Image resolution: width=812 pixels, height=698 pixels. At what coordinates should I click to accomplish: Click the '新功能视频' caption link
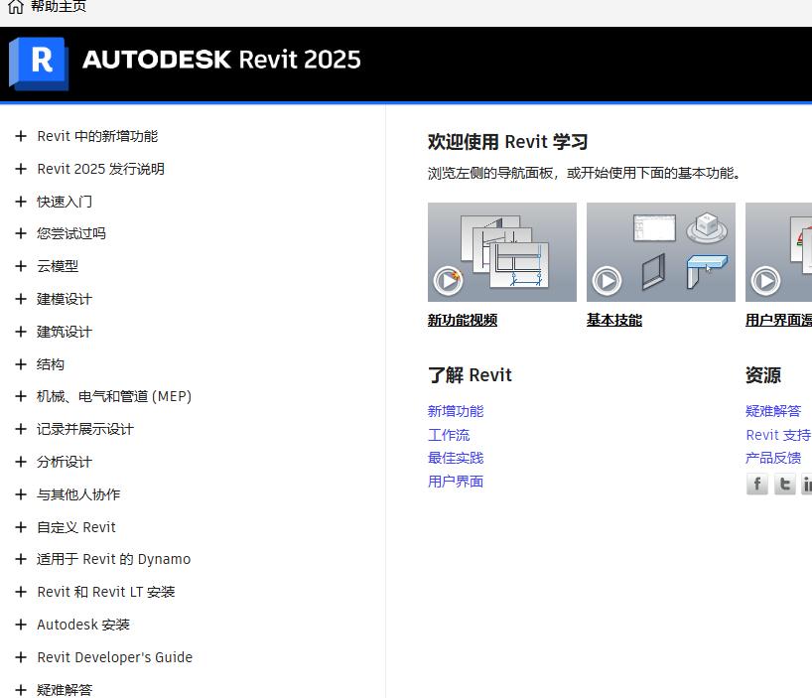coord(463,320)
